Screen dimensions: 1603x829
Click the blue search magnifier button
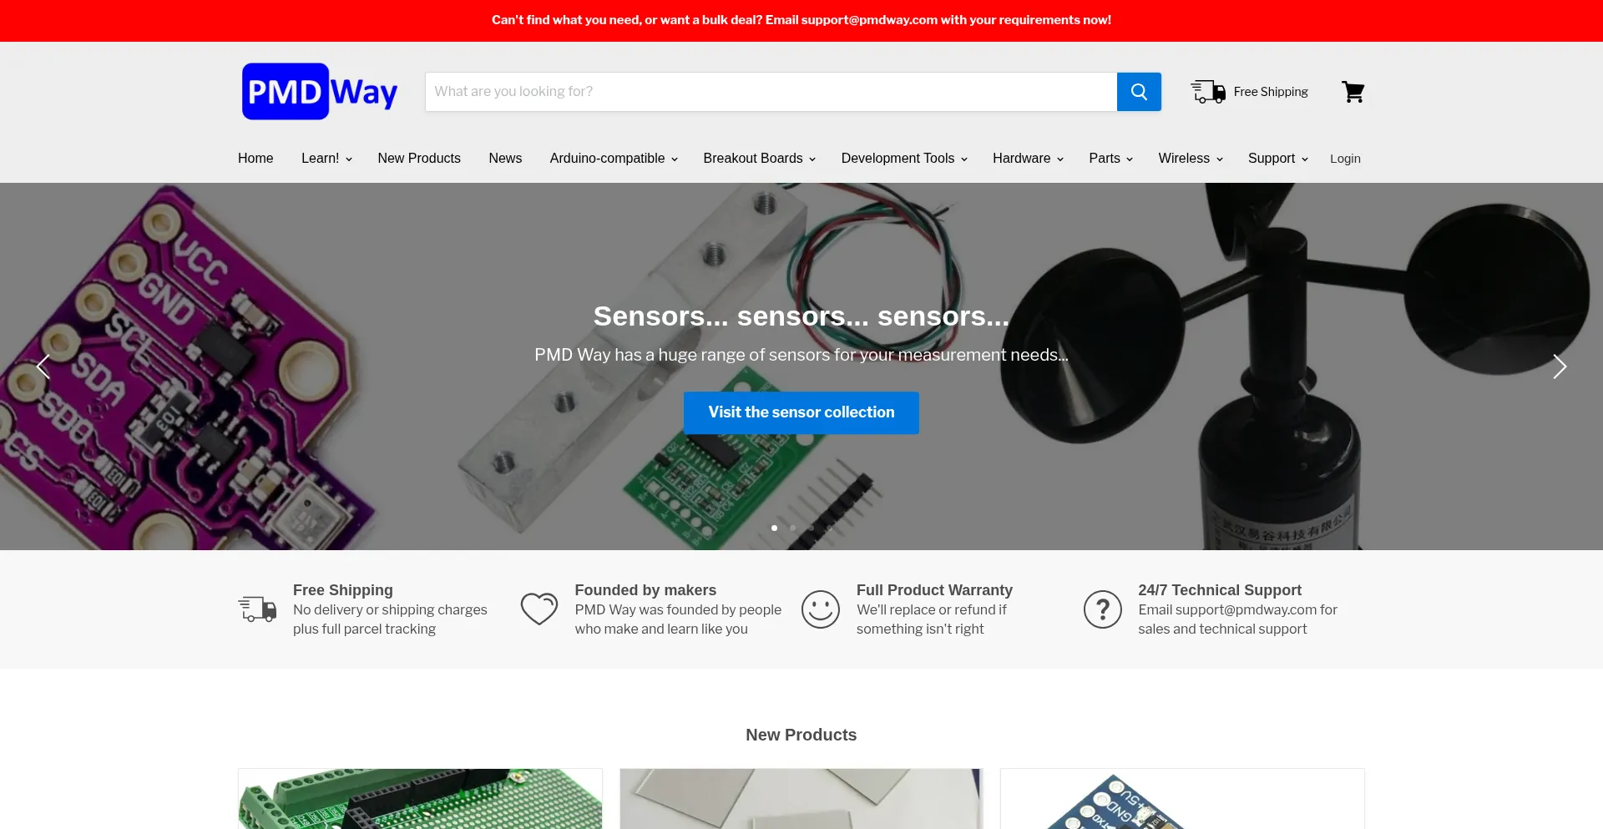pyautogui.click(x=1139, y=92)
